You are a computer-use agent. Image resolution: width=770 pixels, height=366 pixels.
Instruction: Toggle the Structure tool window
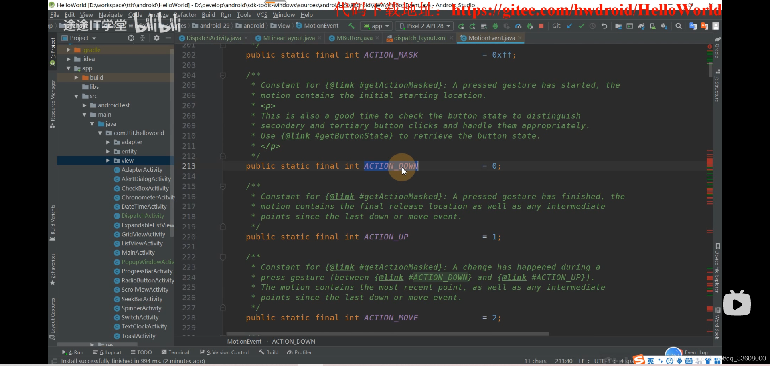coord(717,85)
